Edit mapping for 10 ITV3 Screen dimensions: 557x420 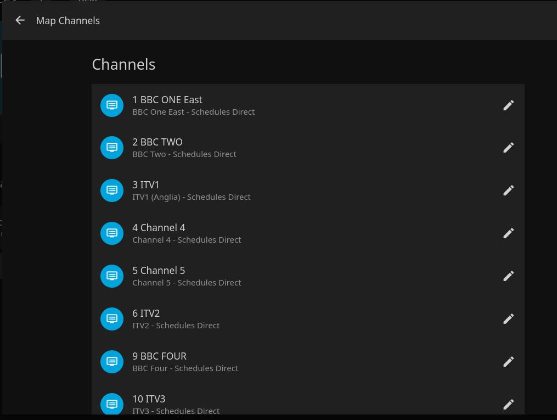point(508,405)
